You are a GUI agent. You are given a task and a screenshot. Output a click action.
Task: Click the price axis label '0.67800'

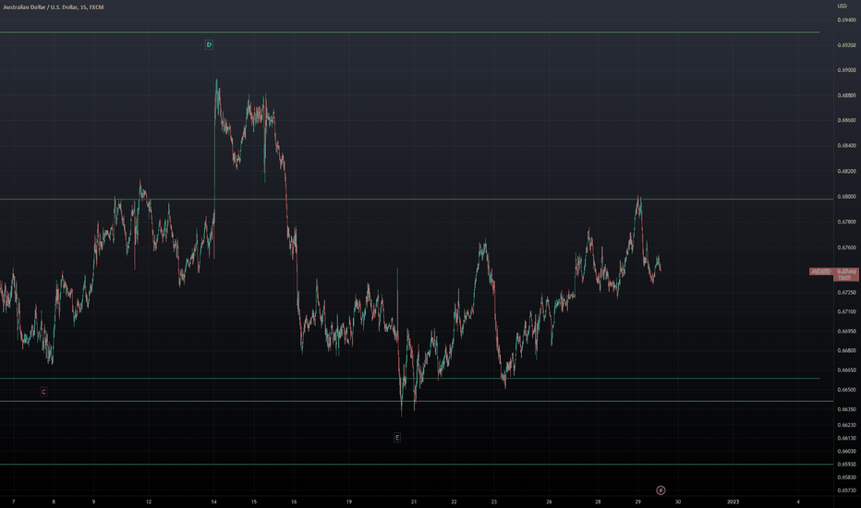846,222
